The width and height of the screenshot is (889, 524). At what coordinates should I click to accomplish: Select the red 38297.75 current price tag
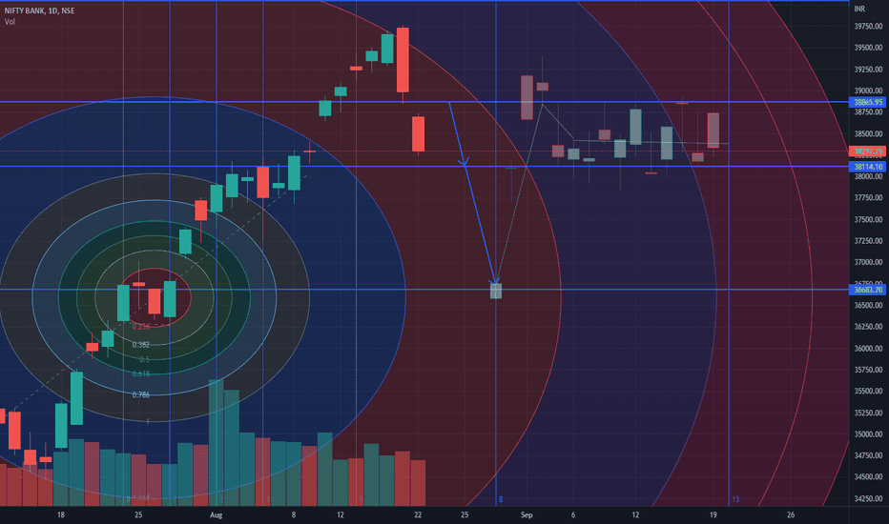click(867, 151)
